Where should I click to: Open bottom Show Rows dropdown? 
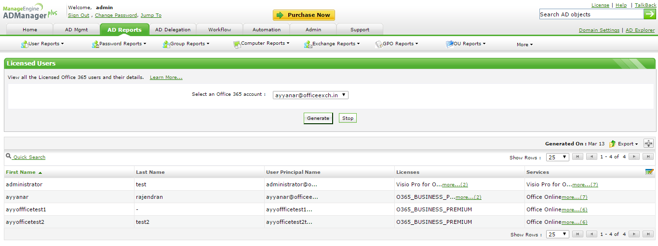(558, 234)
